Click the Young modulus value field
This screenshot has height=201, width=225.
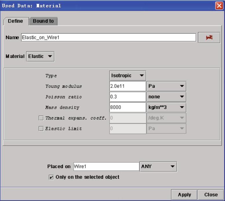click(x=127, y=86)
